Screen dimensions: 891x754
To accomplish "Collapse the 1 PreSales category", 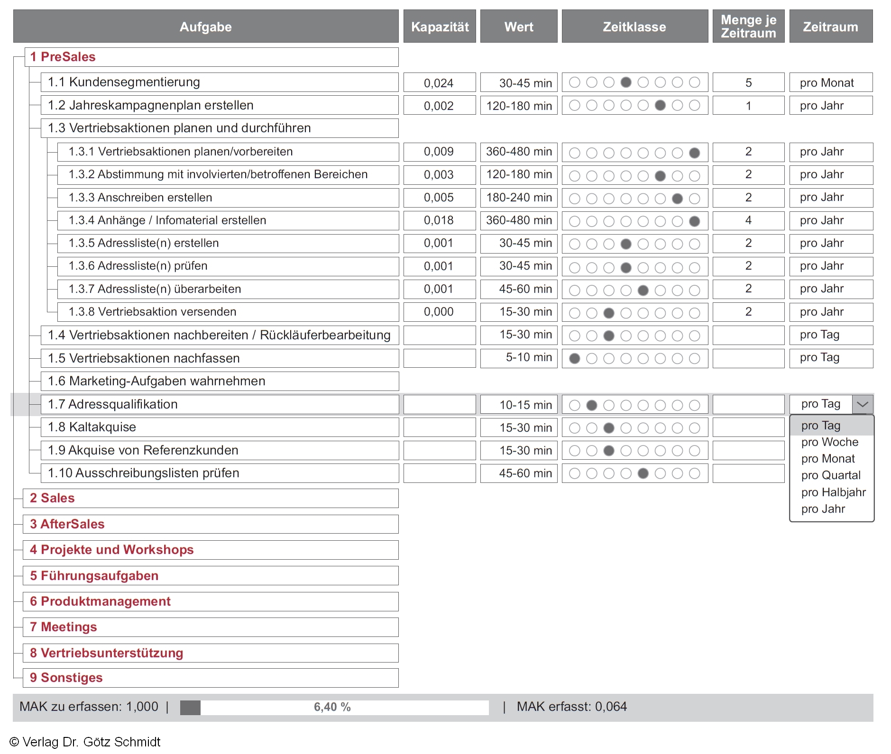I will 63,57.
